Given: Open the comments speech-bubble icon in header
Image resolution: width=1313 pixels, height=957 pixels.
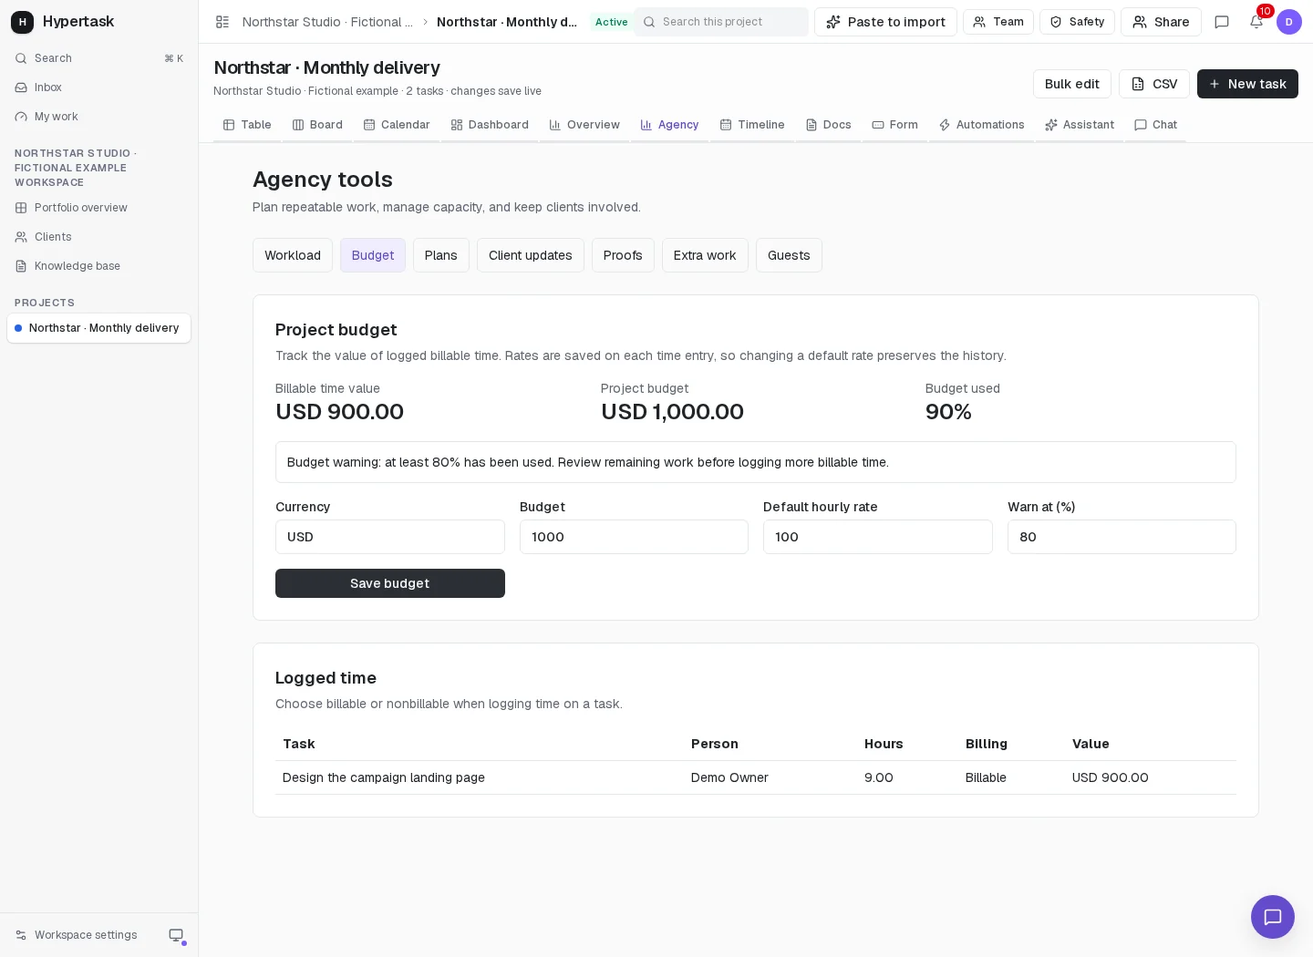Looking at the screenshot, I should coord(1222,22).
